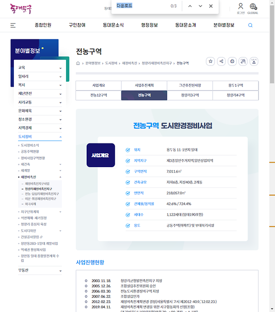This screenshot has width=275, height=312.
Task: Expand 부동산 sidebar category
Action: click(40, 271)
